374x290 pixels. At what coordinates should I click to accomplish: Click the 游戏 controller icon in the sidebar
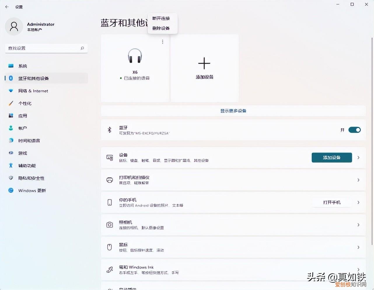coord(11,153)
